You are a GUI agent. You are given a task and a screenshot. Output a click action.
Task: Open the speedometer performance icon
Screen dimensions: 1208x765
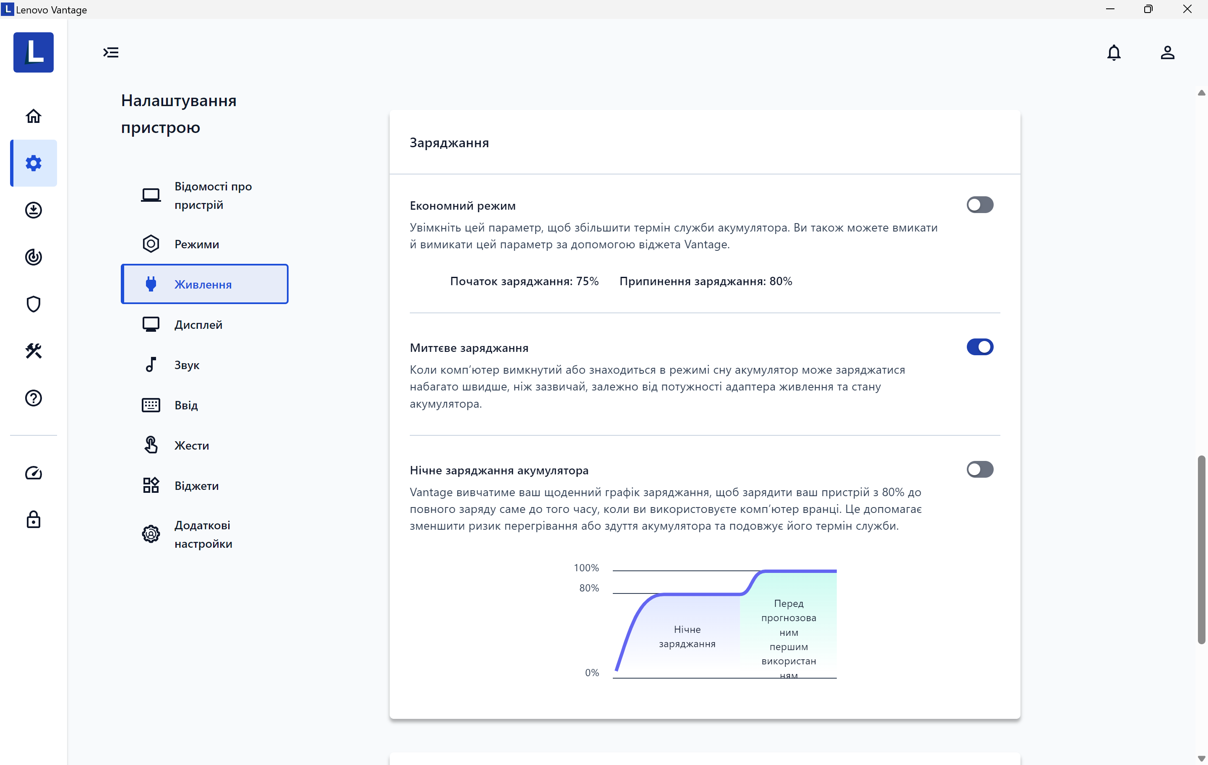click(x=33, y=473)
